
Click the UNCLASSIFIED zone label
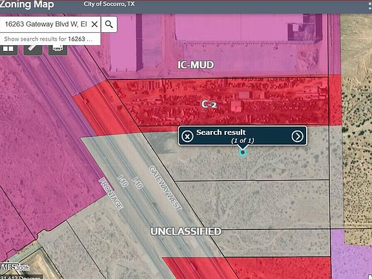tap(186, 231)
